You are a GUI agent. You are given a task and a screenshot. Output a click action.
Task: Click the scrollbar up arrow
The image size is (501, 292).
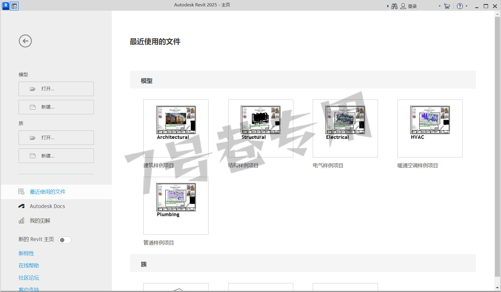pyautogui.click(x=498, y=14)
